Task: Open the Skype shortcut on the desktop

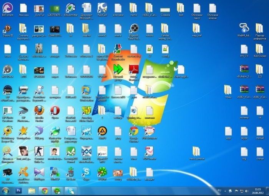Action: coord(86,172)
